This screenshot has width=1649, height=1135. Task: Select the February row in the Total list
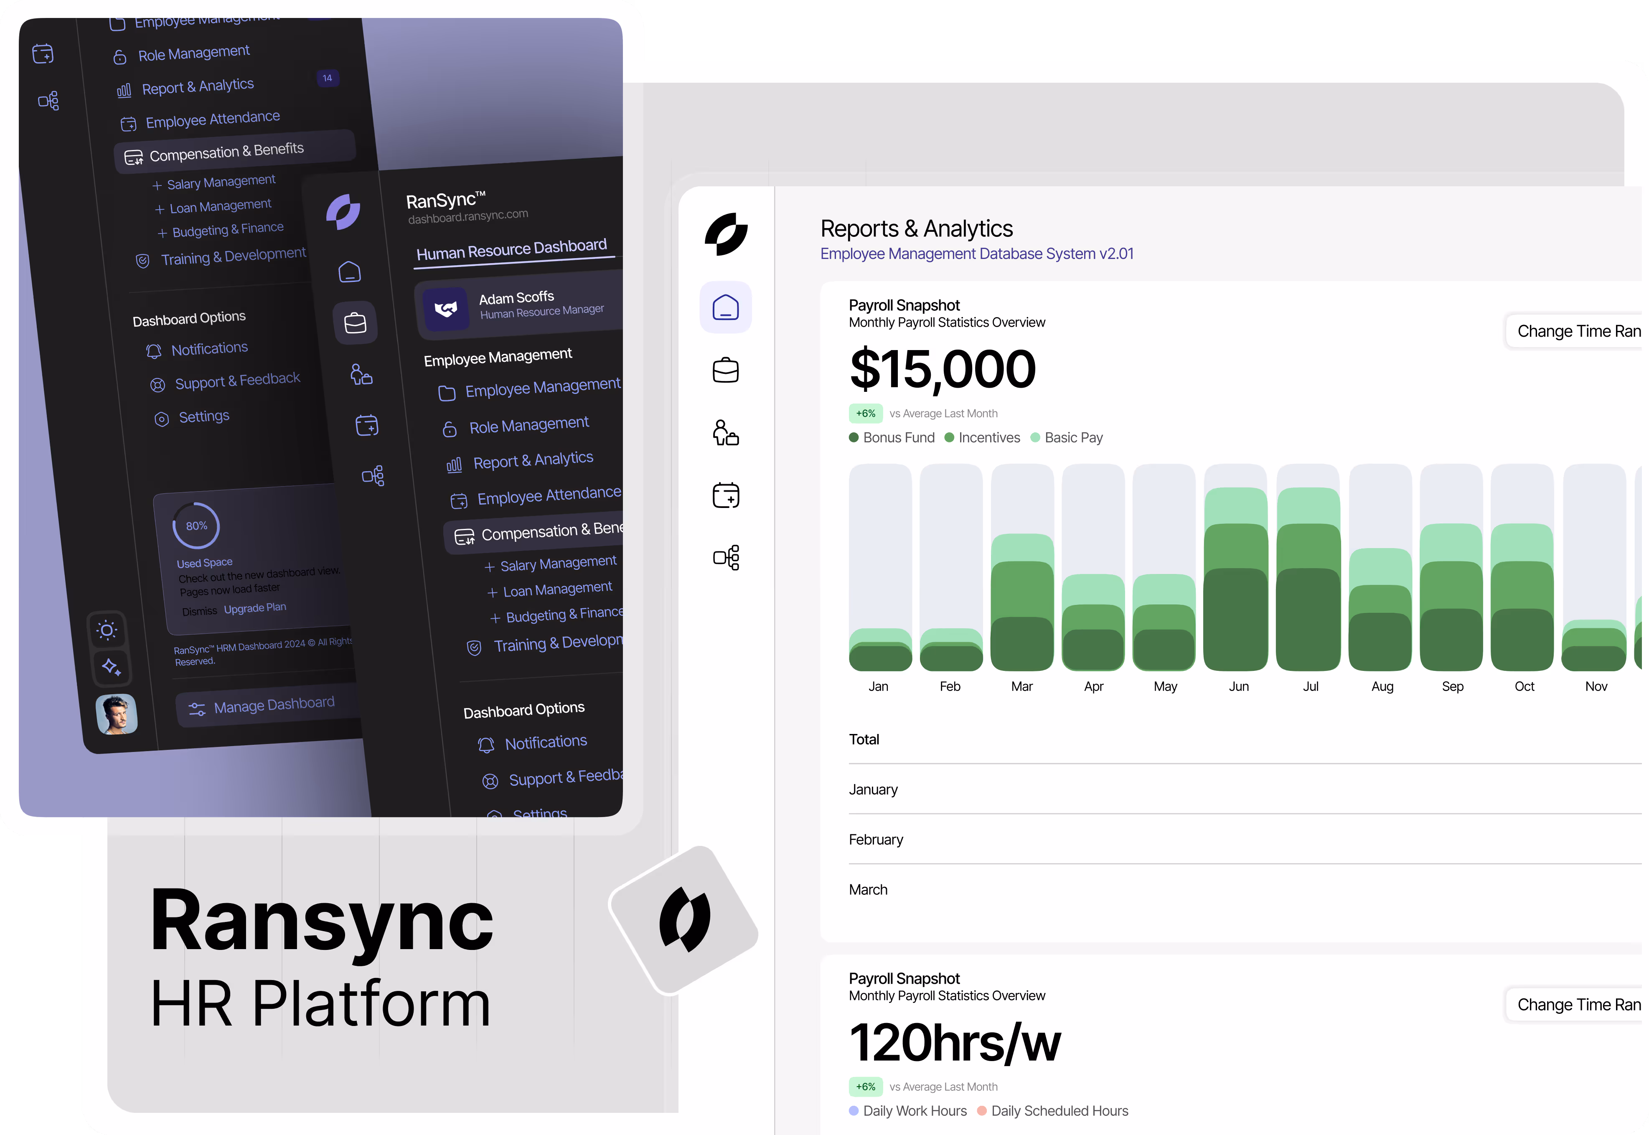pos(1245,839)
